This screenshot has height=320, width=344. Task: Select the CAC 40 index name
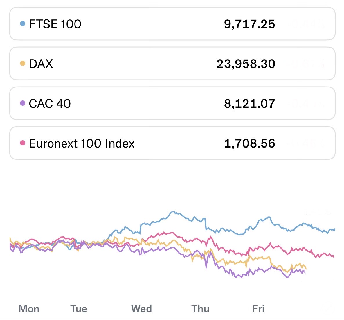(x=50, y=103)
